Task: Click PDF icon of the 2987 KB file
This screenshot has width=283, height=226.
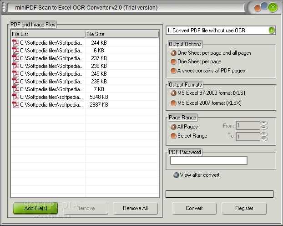Action: (x=15, y=105)
